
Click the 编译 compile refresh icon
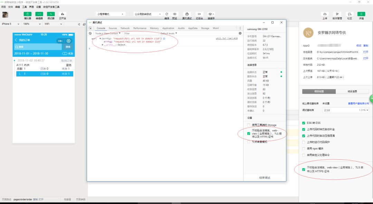pyautogui.click(x=167, y=14)
